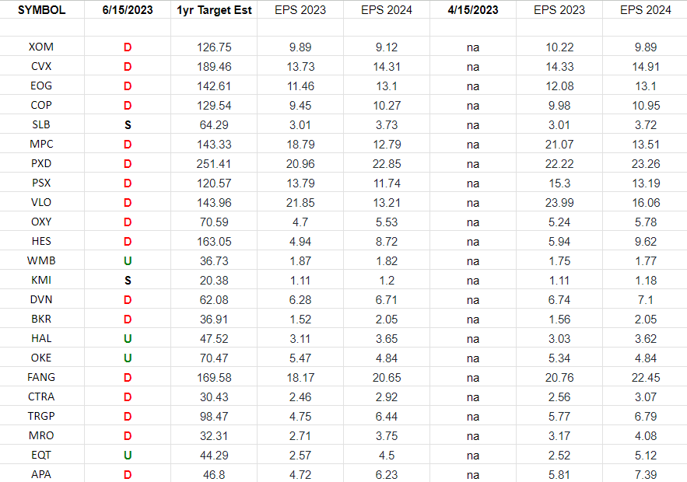Click the green U in OKE row
Image resolution: width=687 pixels, height=482 pixels.
[x=128, y=358]
